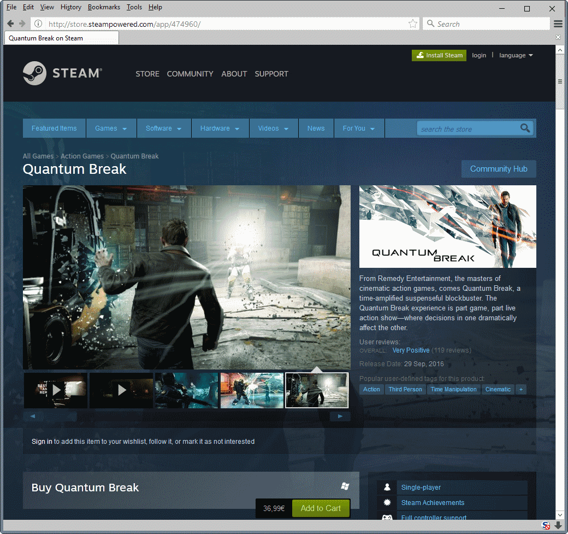Open the browser hamburger menu
Viewport: 568px width, 534px height.
558,24
